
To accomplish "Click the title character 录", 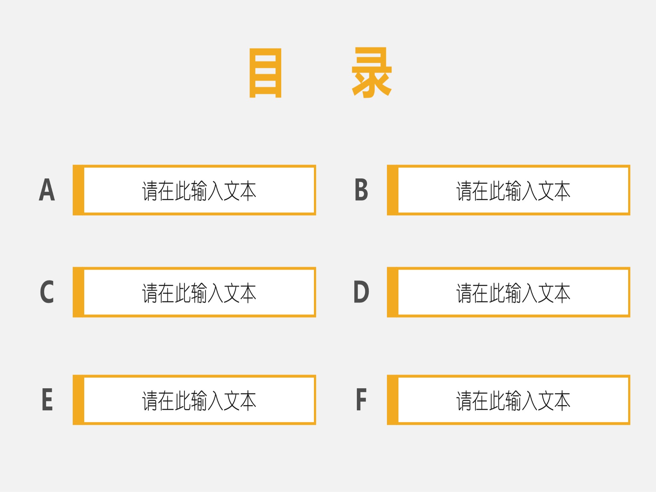I will (372, 72).
